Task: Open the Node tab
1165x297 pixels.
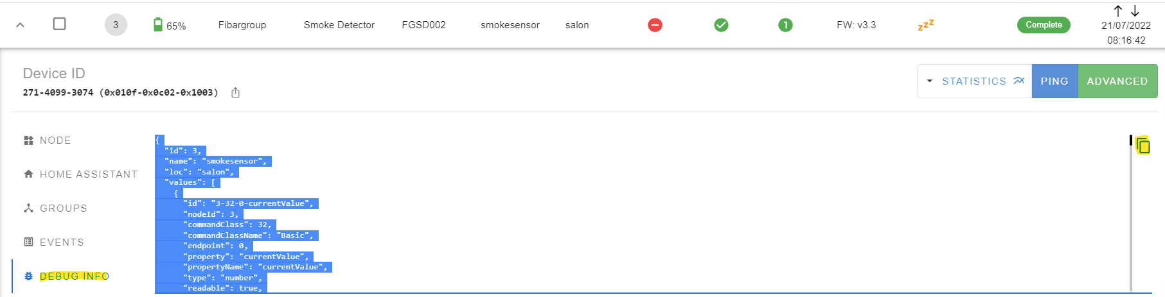Action: 48,140
